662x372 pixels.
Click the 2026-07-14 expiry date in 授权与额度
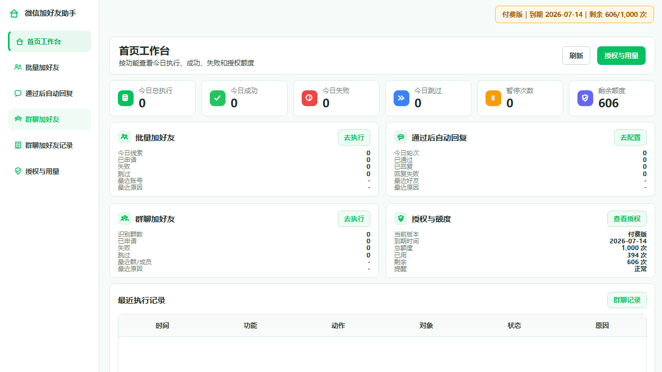628,241
